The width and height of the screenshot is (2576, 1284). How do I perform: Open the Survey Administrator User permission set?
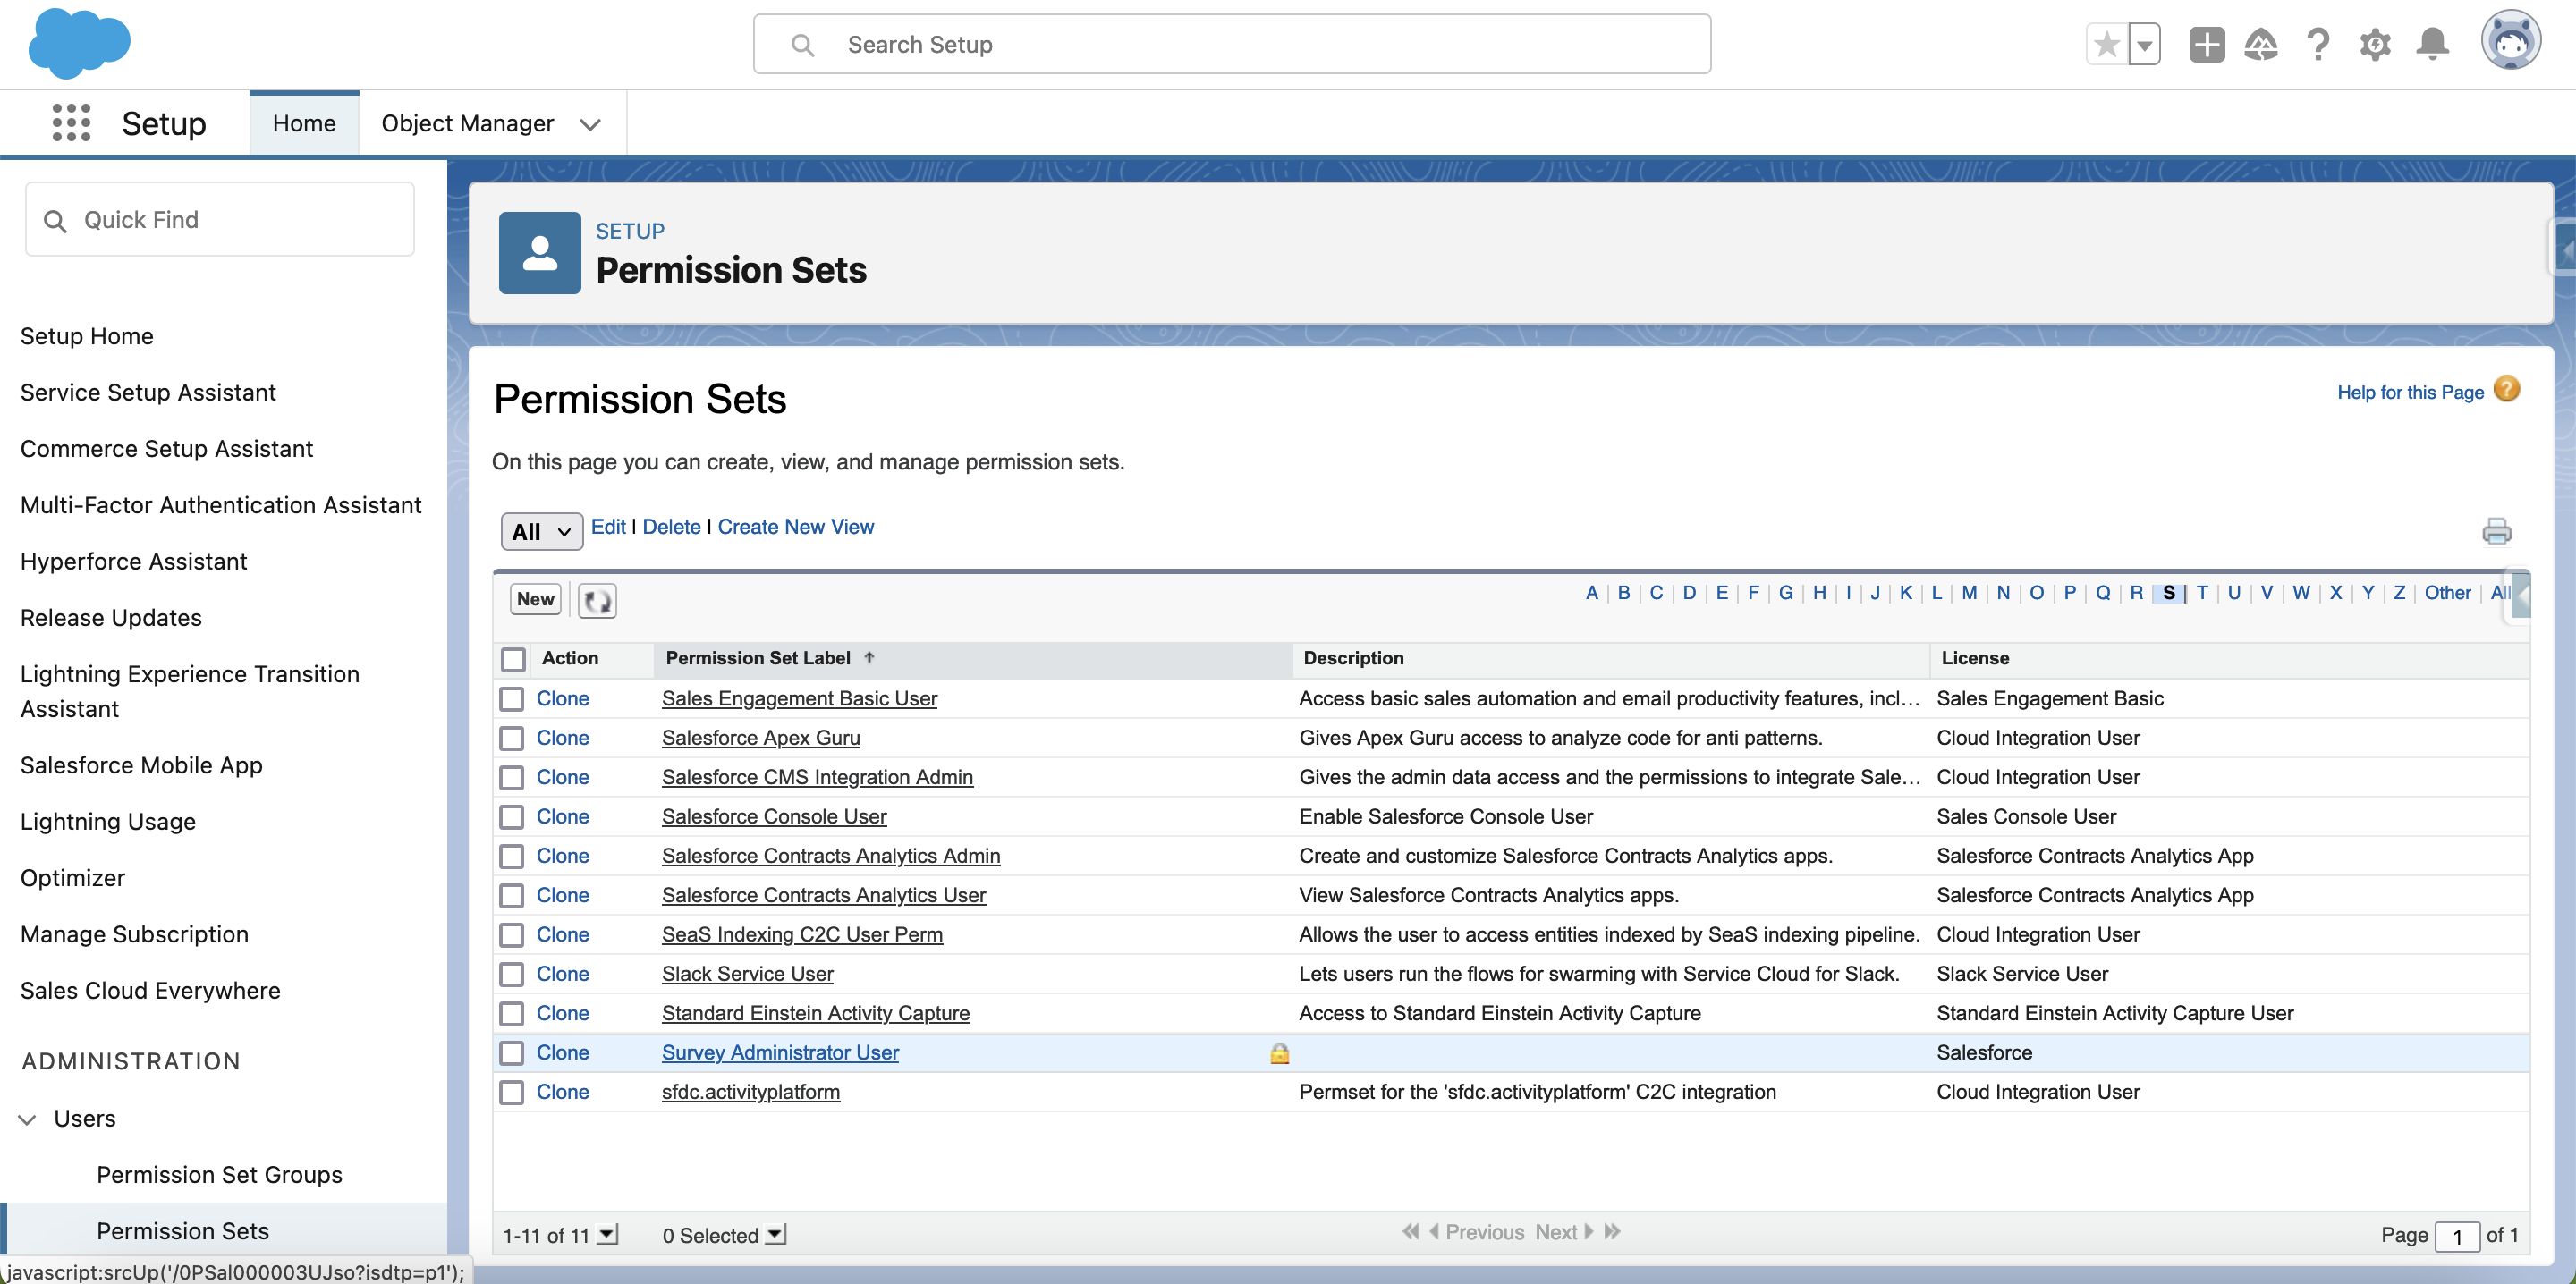click(x=780, y=1053)
